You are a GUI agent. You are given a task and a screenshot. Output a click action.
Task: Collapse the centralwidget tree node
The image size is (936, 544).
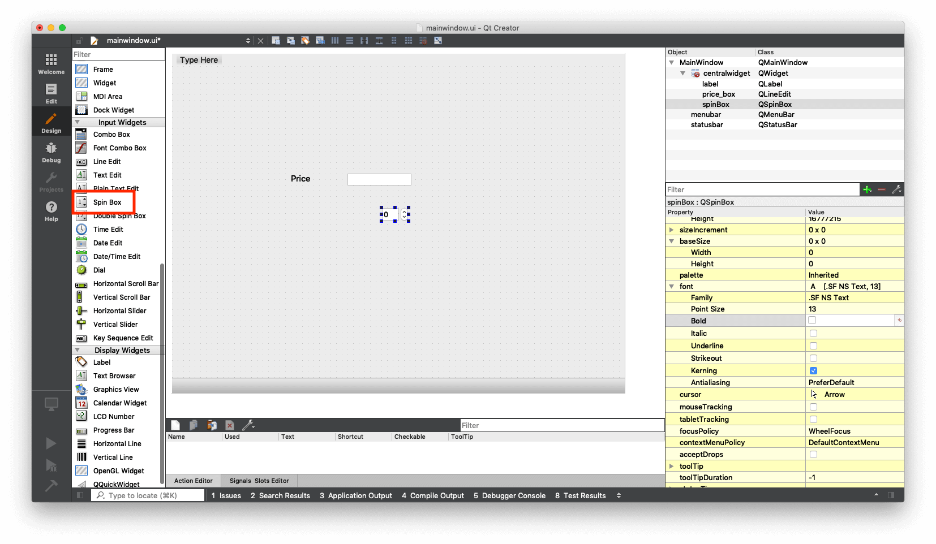pos(683,74)
